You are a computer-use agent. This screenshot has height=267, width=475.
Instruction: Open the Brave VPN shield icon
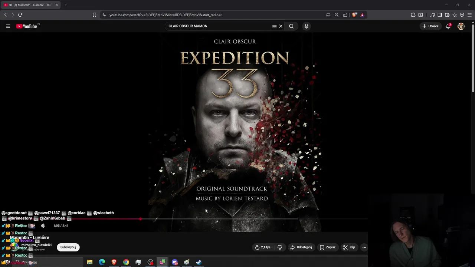[462, 15]
